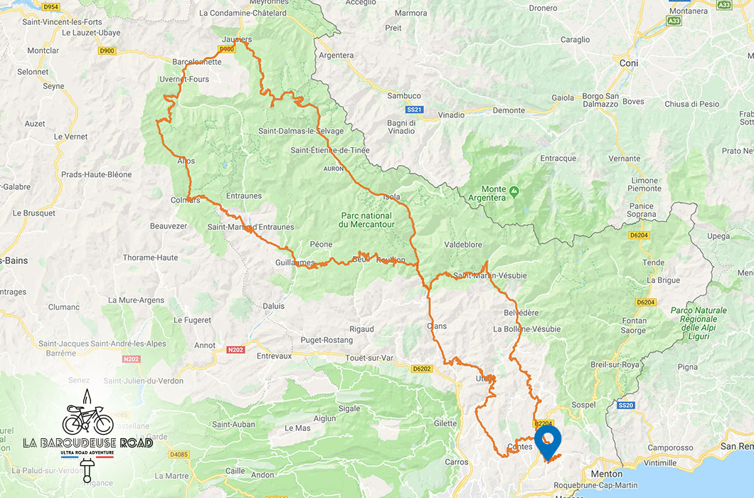Click the D900 road badge near Montclar

107,51
